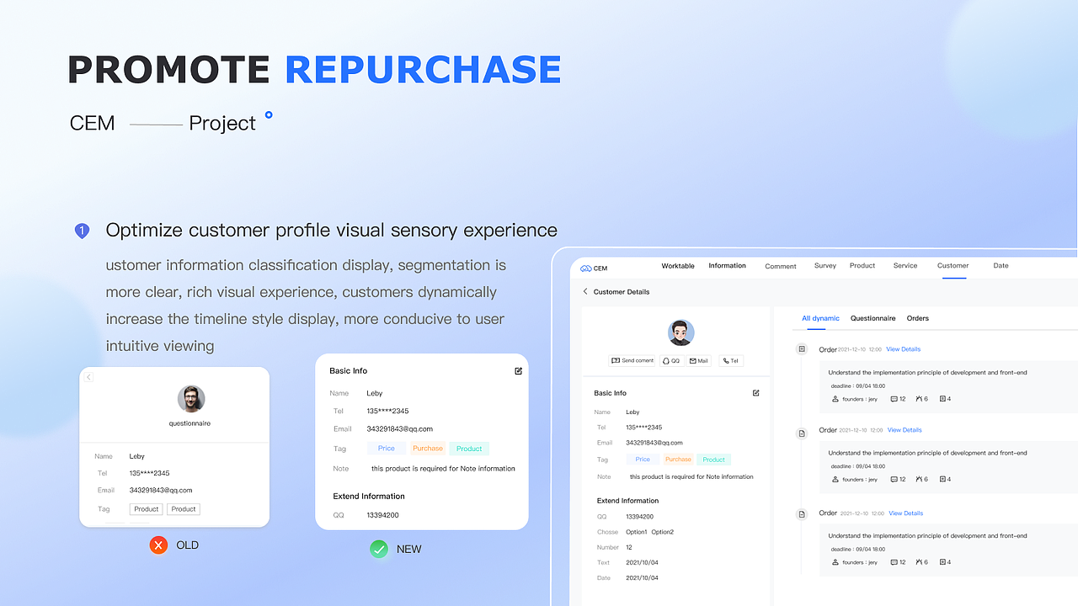Image resolution: width=1078 pixels, height=606 pixels.
Task: Click the founders person icon in top order card
Action: click(835, 399)
